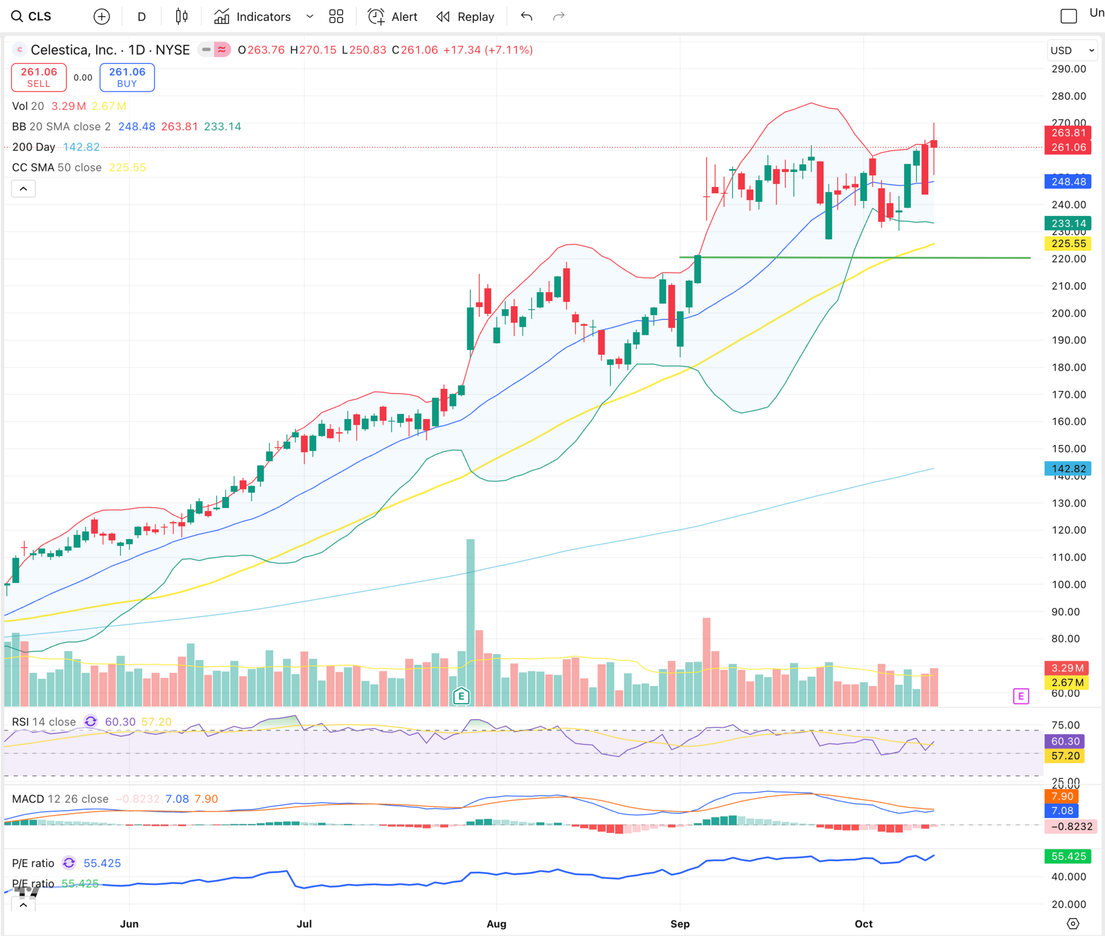
Task: Open the layout setup grid icon
Action: [x=336, y=17]
